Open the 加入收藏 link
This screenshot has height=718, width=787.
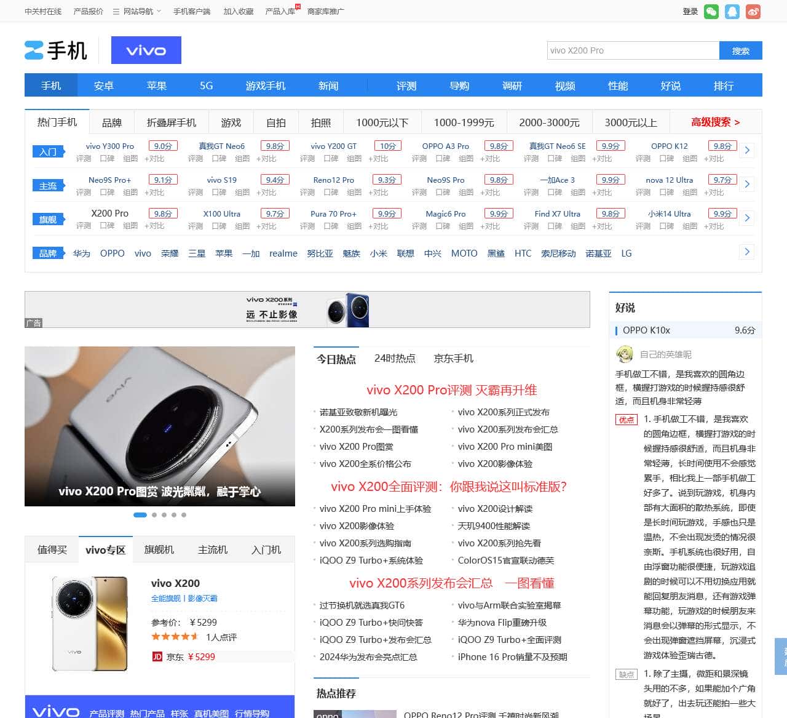click(239, 12)
